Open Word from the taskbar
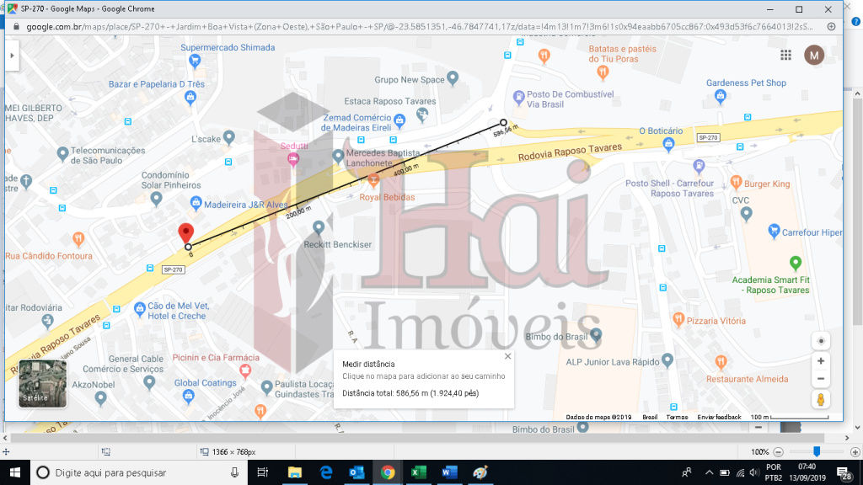 coord(450,472)
